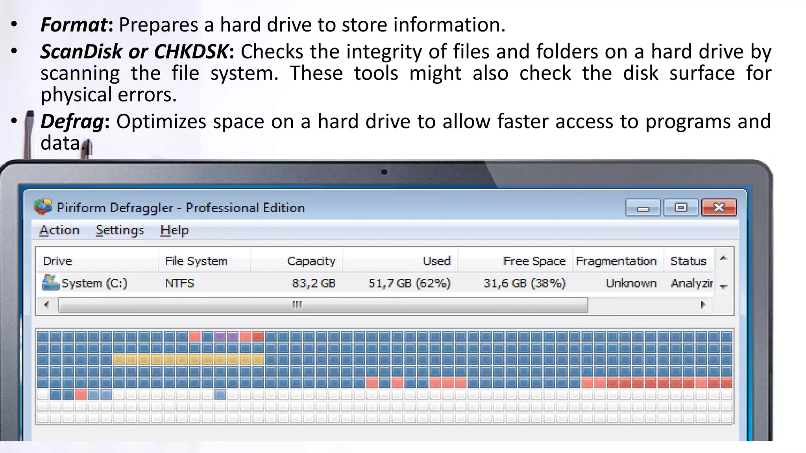The height and width of the screenshot is (453, 806).
Task: Click the drive list scroll down arrow
Action: coord(723,286)
